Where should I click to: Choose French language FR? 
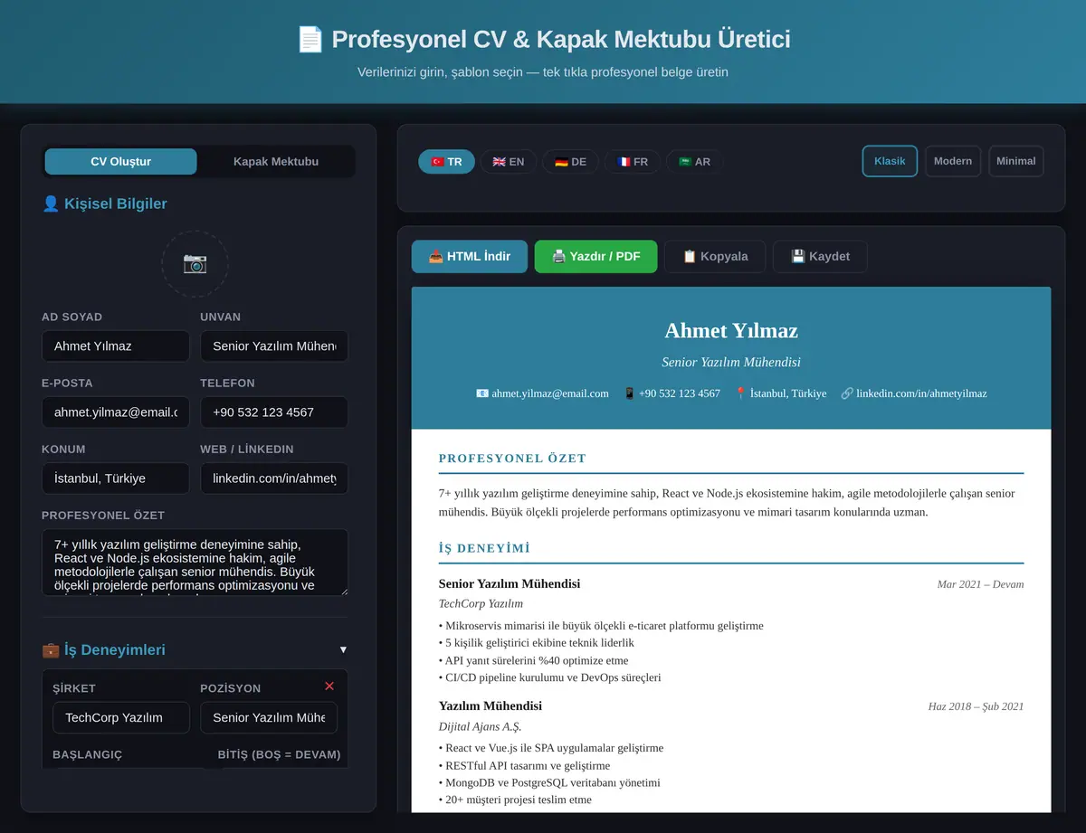[x=633, y=162]
